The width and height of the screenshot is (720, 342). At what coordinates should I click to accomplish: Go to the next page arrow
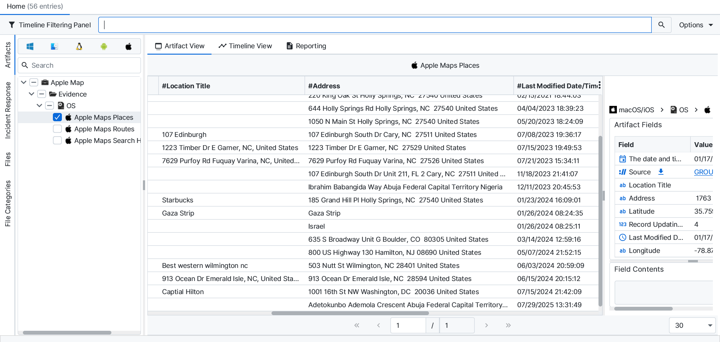pyautogui.click(x=486, y=325)
